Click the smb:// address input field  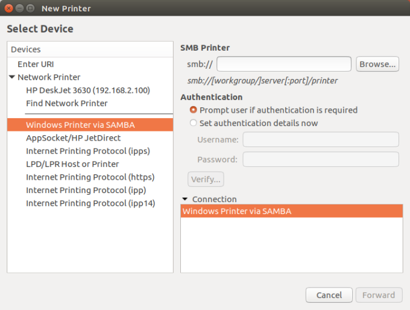284,64
